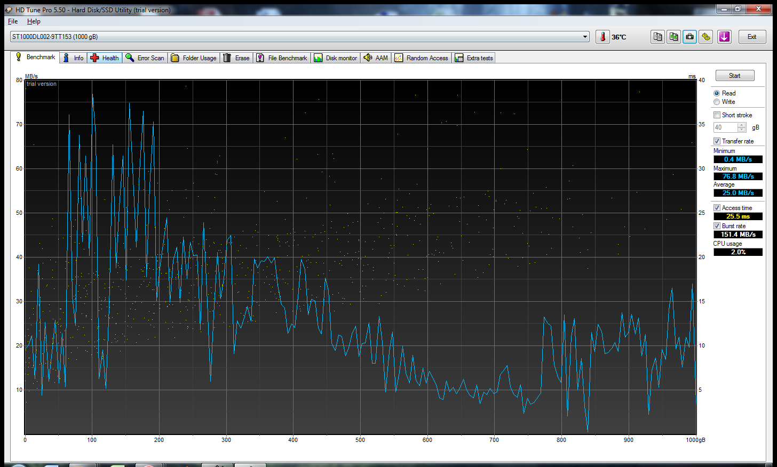777x467 pixels.
Task: Click the short stroke down arrow stepper
Action: (x=741, y=130)
